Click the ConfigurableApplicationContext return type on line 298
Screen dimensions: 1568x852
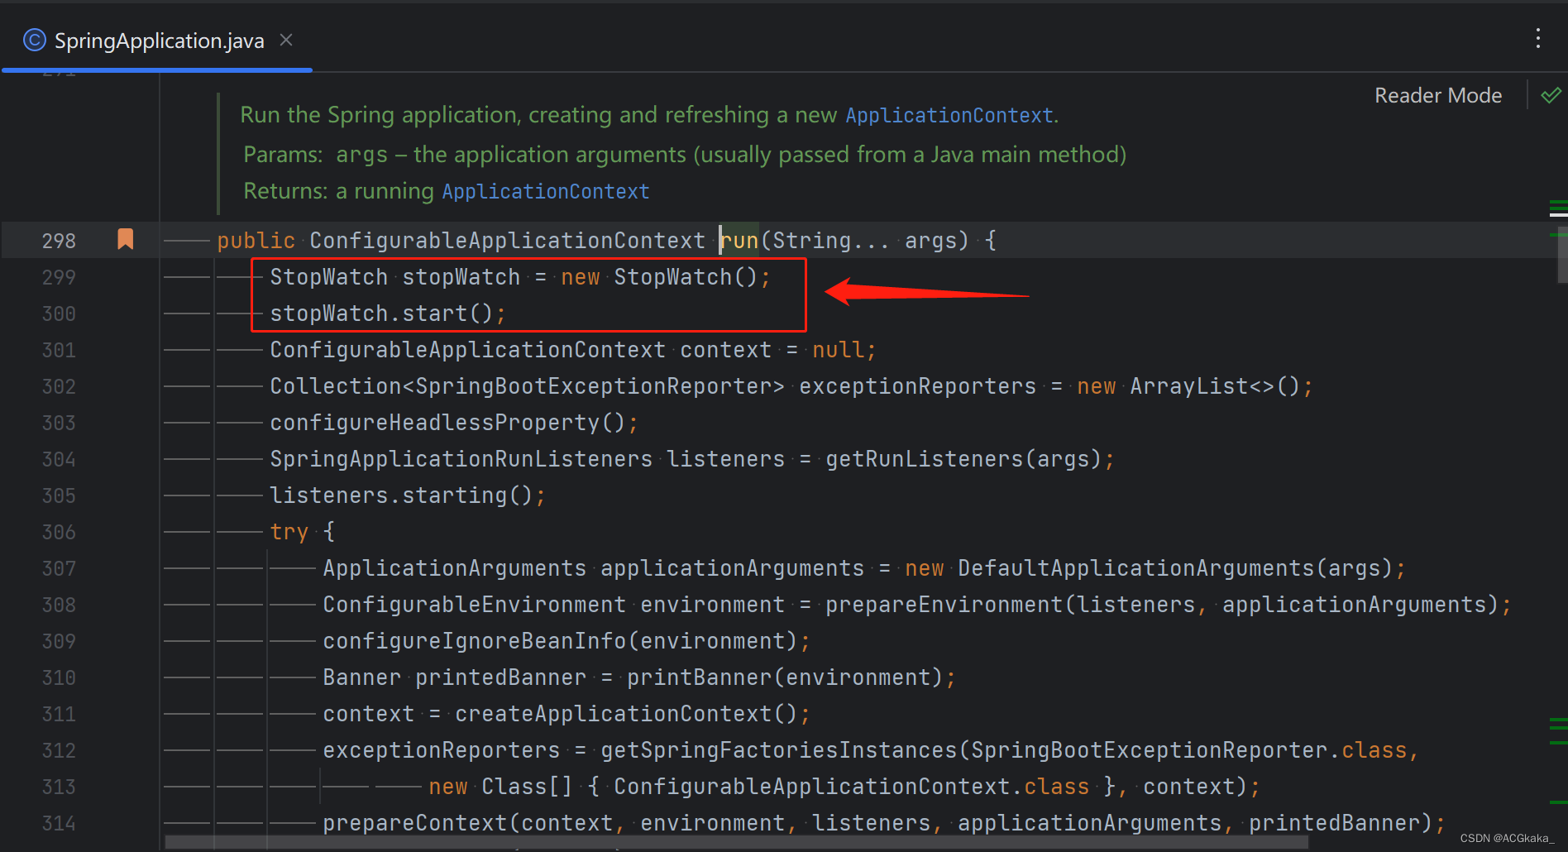(x=507, y=241)
